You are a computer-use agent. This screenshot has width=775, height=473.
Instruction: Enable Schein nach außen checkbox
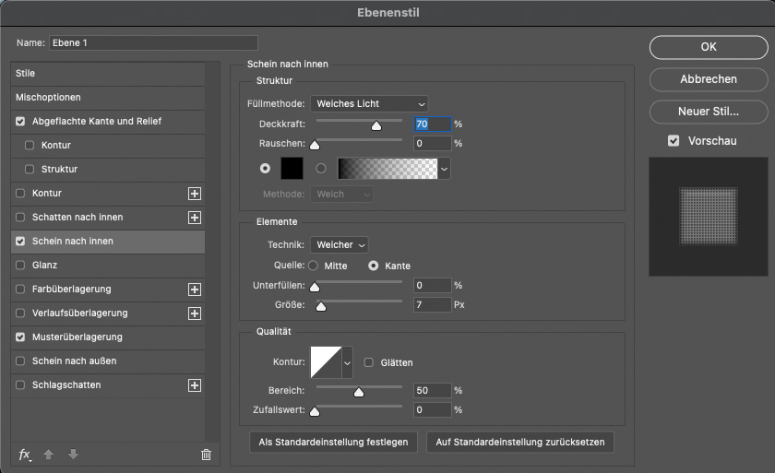pos(20,361)
